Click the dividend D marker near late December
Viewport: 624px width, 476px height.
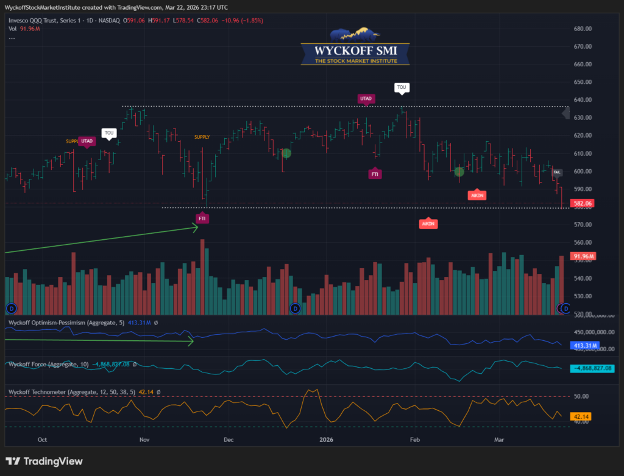[296, 309]
